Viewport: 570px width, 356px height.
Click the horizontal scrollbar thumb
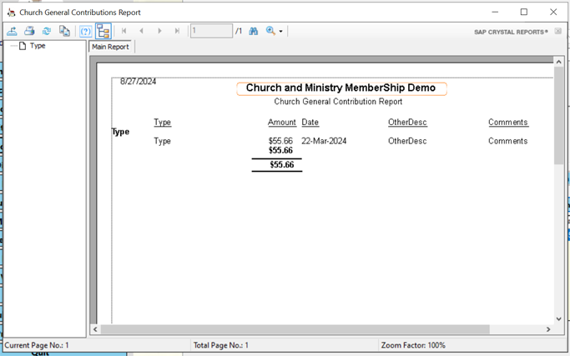(295, 329)
